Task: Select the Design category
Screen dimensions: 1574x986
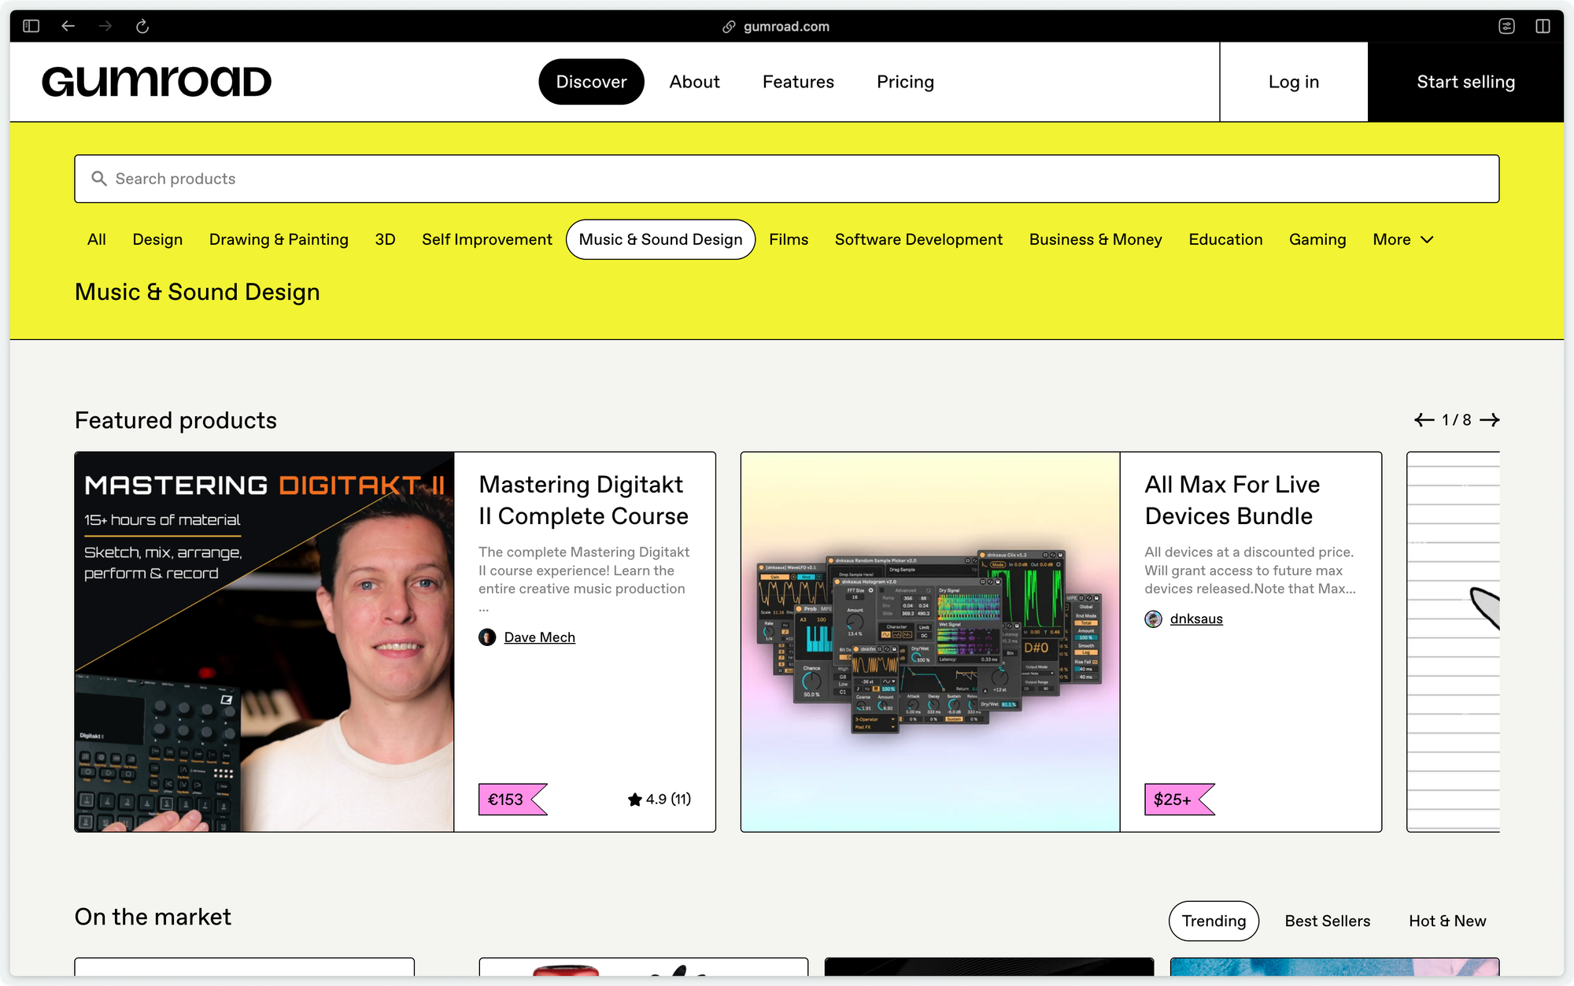Action: pos(157,239)
